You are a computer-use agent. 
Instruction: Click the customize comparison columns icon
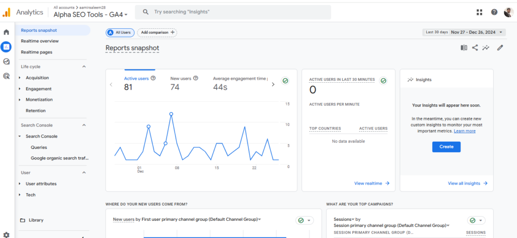point(464,48)
